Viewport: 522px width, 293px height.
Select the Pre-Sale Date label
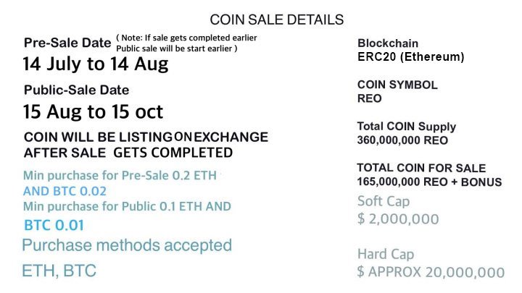(67, 43)
